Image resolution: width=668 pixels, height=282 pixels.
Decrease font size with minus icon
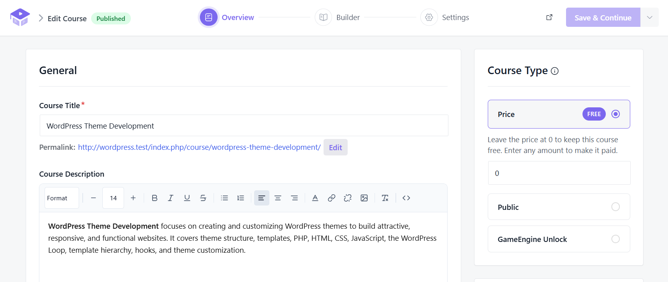[94, 198]
